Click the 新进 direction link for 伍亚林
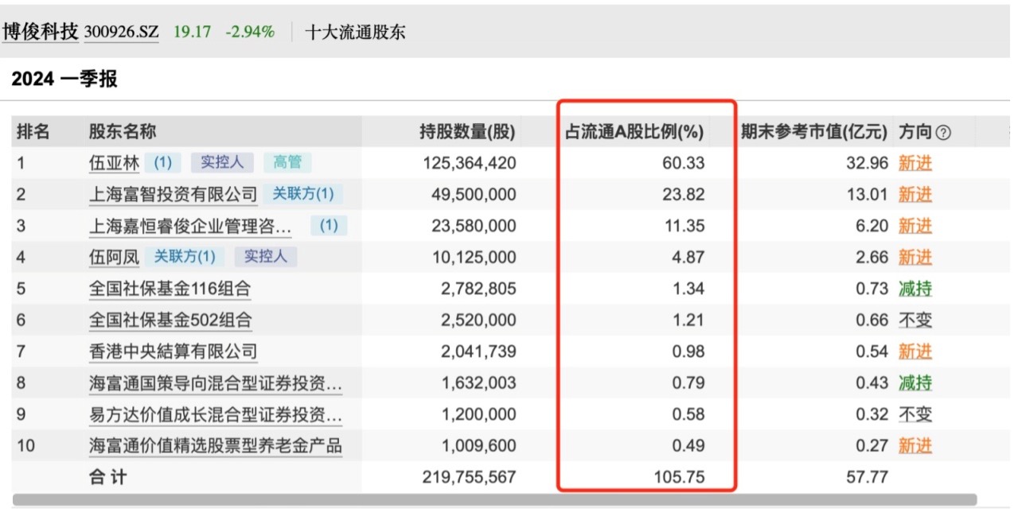Image resolution: width=1014 pixels, height=512 pixels. coord(915,164)
